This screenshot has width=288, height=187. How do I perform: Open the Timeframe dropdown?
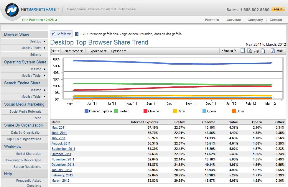pyautogui.click(x=73, y=51)
